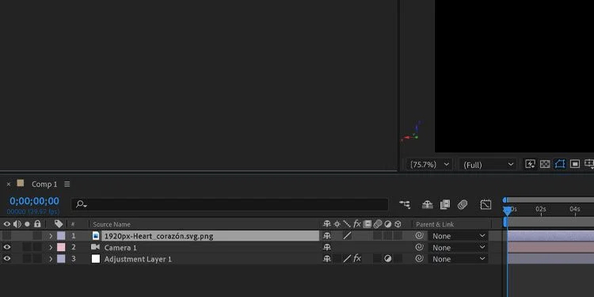Click the label color swatch of Camera 1
This screenshot has width=594, height=297.
[x=61, y=248]
